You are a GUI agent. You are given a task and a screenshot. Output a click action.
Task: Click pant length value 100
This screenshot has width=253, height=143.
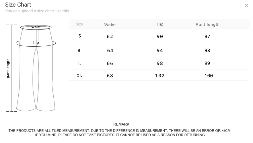tap(209, 76)
